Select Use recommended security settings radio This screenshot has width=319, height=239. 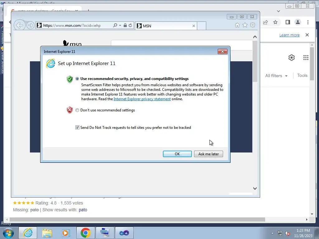pos(77,79)
